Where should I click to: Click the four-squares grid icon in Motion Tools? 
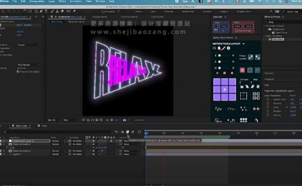tap(256, 96)
